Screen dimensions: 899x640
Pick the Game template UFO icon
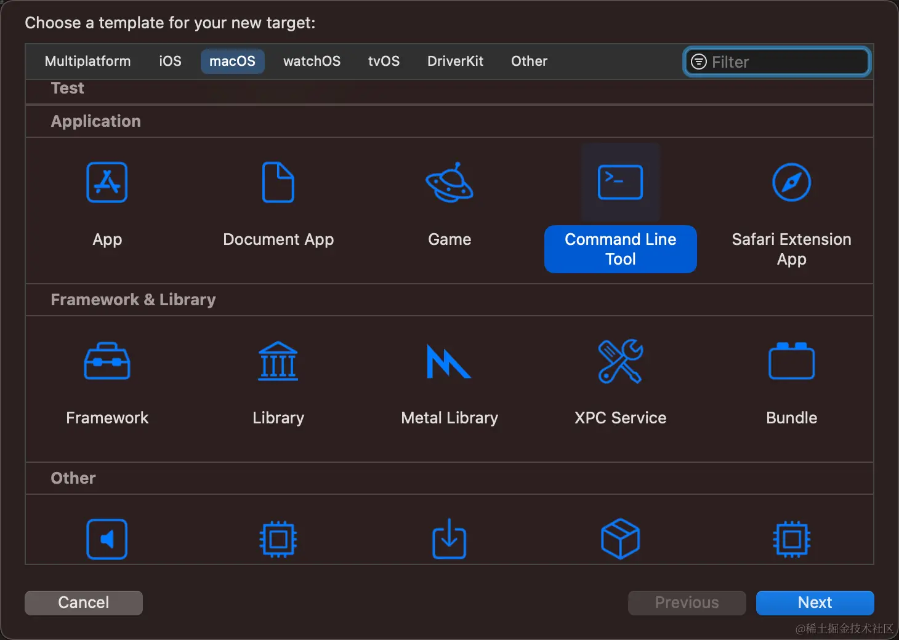pos(449,182)
